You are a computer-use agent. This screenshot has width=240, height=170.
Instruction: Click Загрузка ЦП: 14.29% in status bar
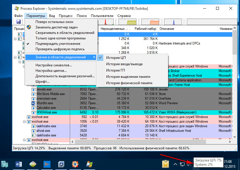coord(29,148)
